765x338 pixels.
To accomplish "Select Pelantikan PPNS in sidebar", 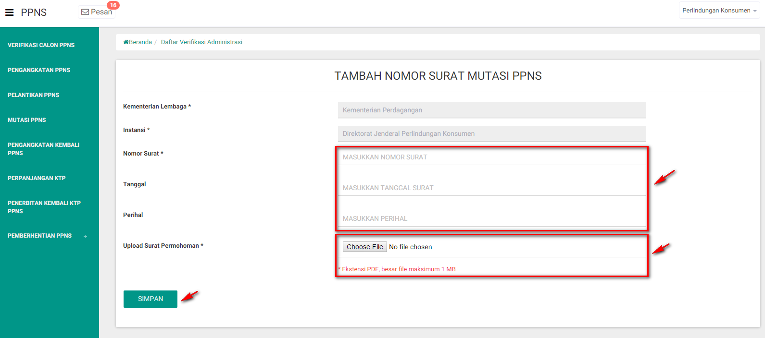I will (34, 95).
